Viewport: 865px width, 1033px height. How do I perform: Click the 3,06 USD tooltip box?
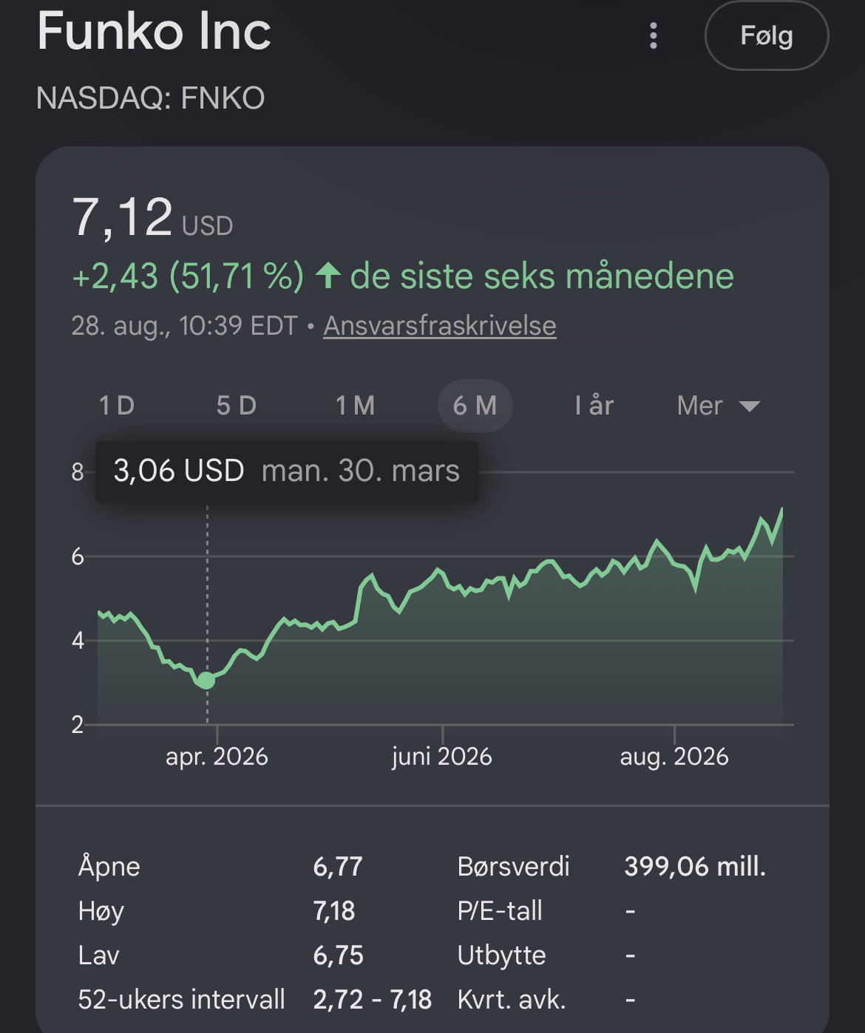[x=287, y=471]
